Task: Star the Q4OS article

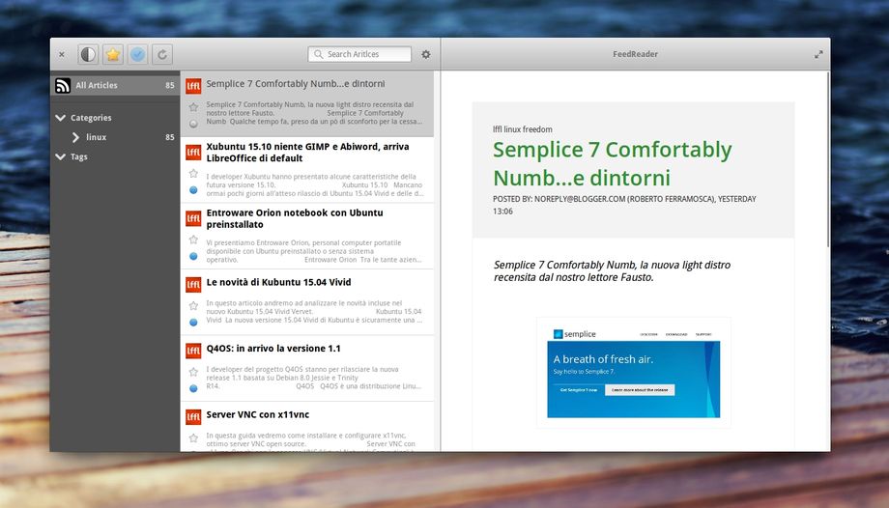Action: [193, 373]
